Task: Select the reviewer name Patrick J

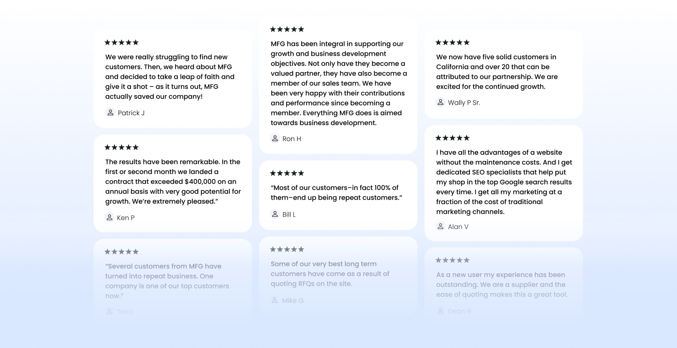Action: (131, 113)
